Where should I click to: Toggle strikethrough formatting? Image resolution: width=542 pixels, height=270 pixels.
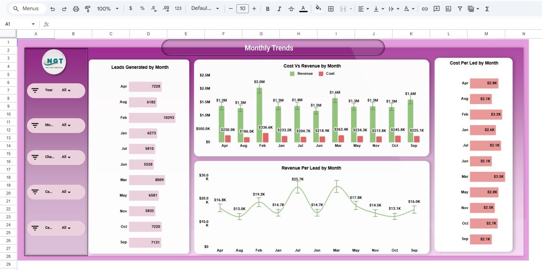291,8
